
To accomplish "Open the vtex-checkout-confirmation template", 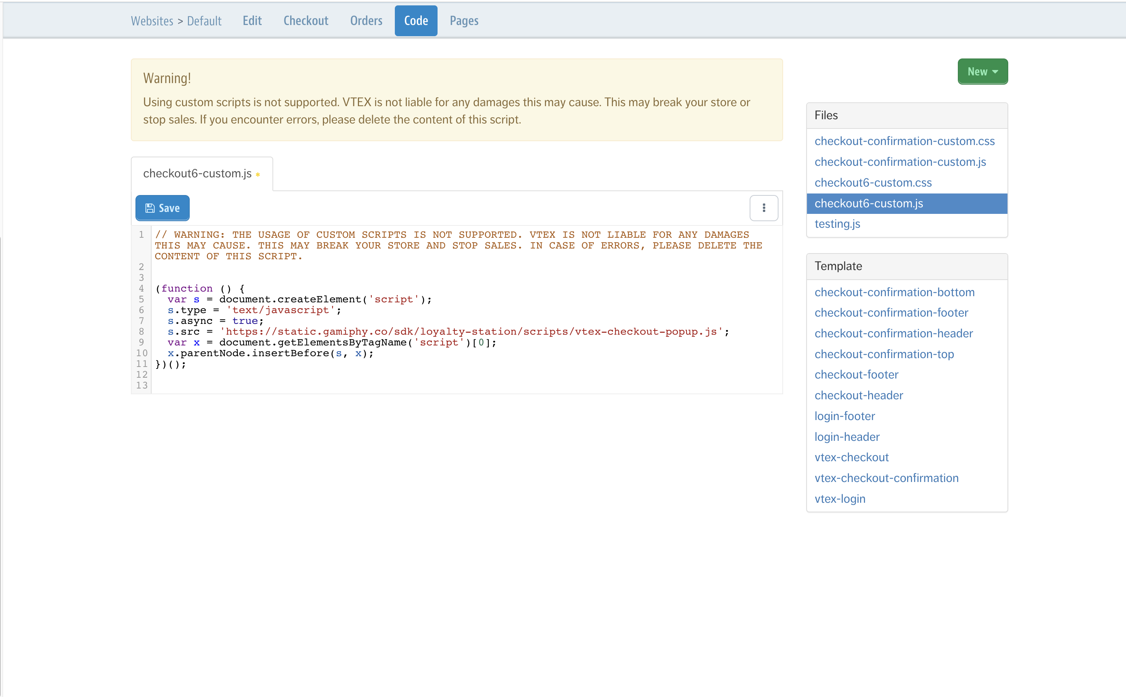I will click(x=886, y=478).
